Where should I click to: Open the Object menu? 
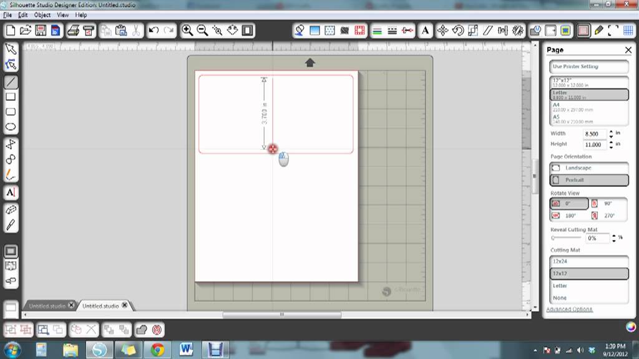point(42,15)
